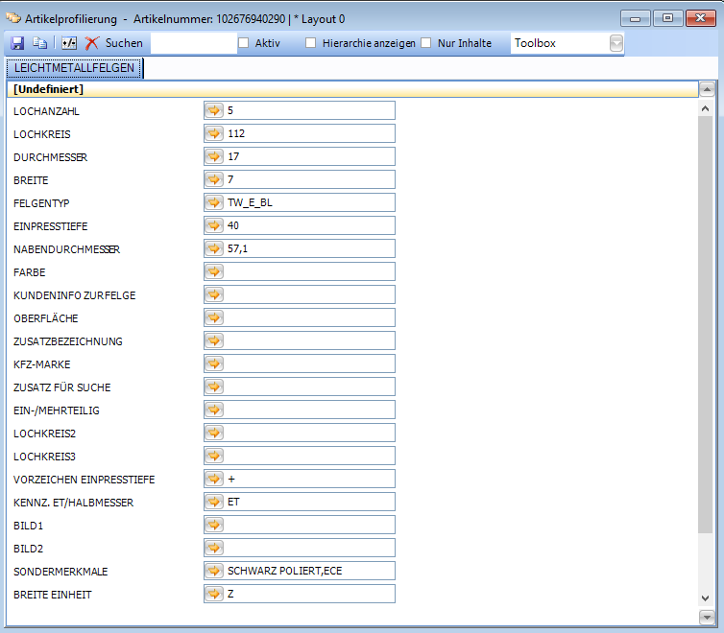Click the vertical scrollbar up arrow

[708, 89]
